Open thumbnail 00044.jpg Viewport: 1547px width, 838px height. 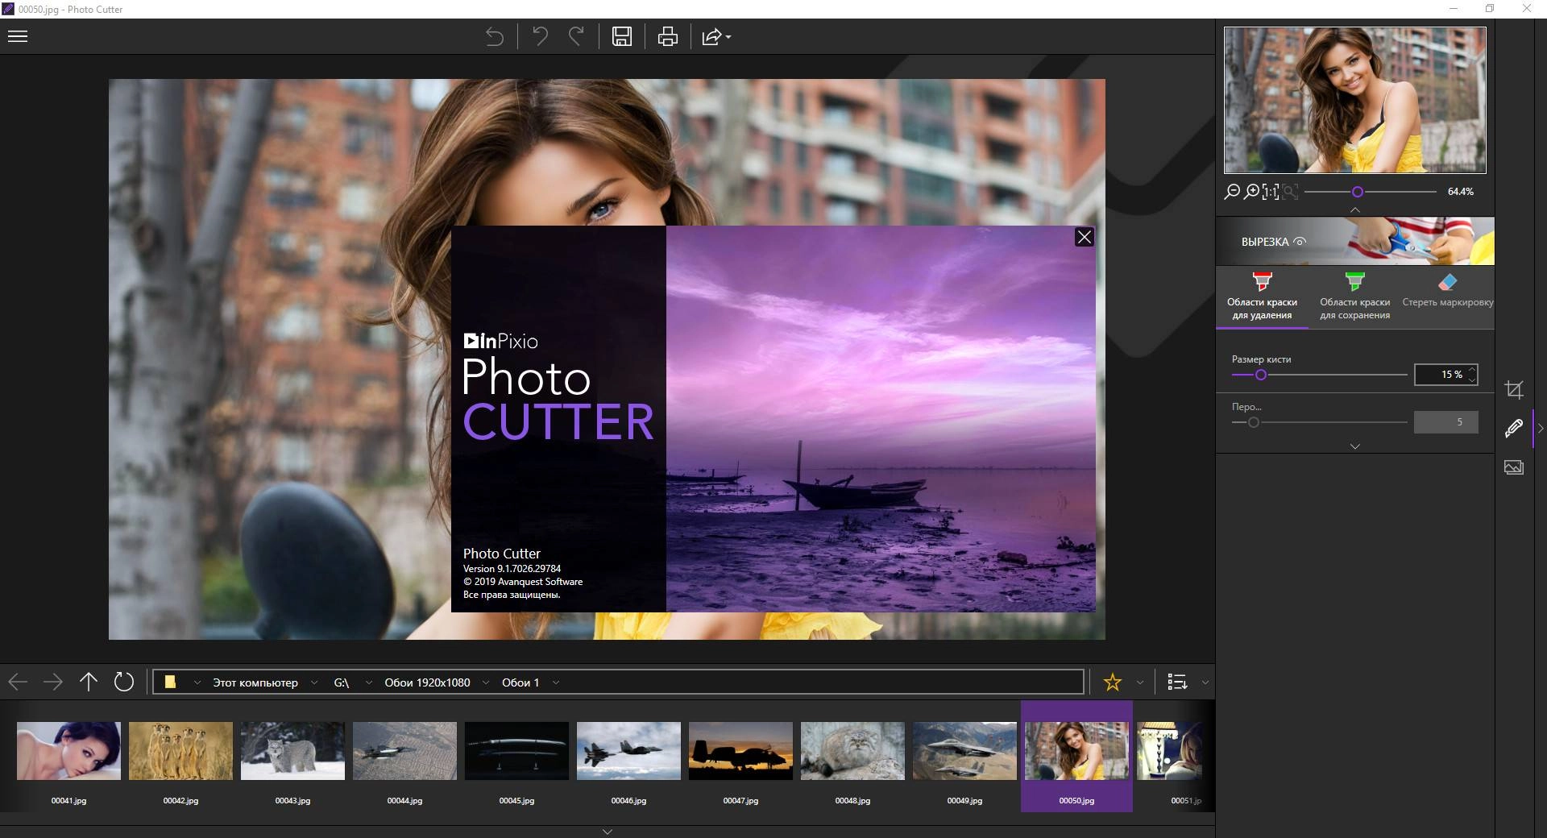(404, 751)
